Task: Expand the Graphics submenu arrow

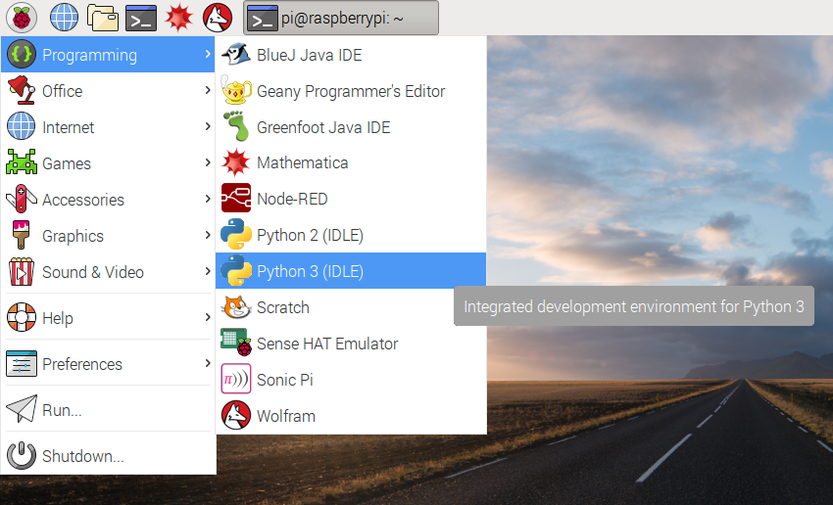Action: pos(207,235)
